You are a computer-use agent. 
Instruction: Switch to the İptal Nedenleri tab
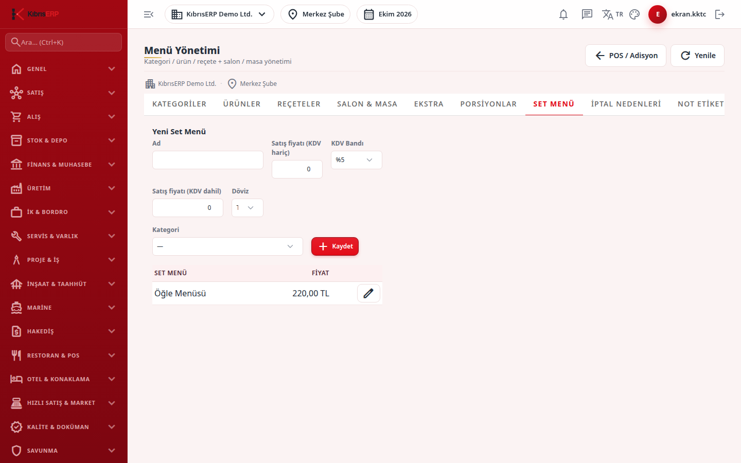[626, 104]
